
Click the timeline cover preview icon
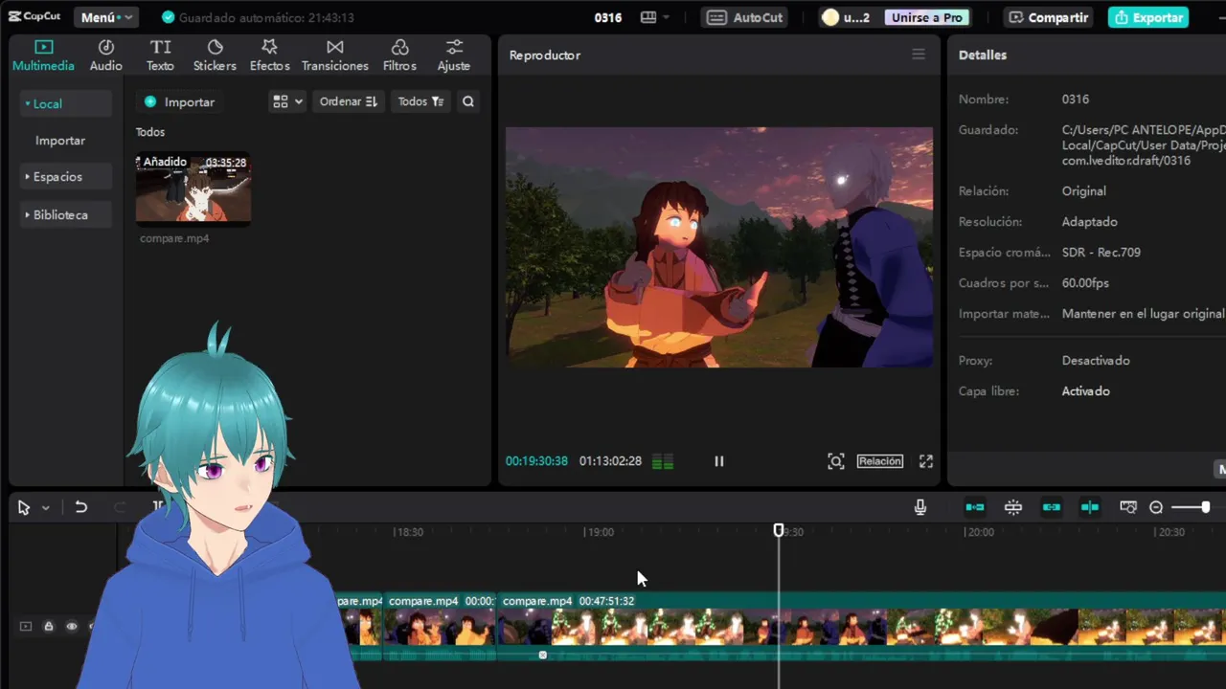pyautogui.click(x=1128, y=507)
